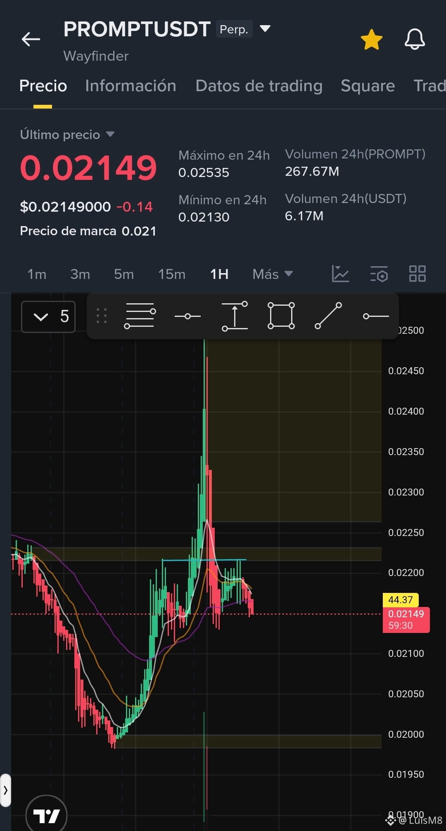Viewport: 446px width, 831px height.
Task: Select the Fibonacci retracement drawing tool
Action: click(x=140, y=316)
